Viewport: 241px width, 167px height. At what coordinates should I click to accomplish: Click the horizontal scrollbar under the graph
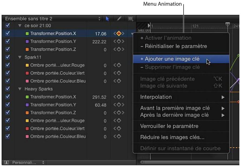pos(190,162)
